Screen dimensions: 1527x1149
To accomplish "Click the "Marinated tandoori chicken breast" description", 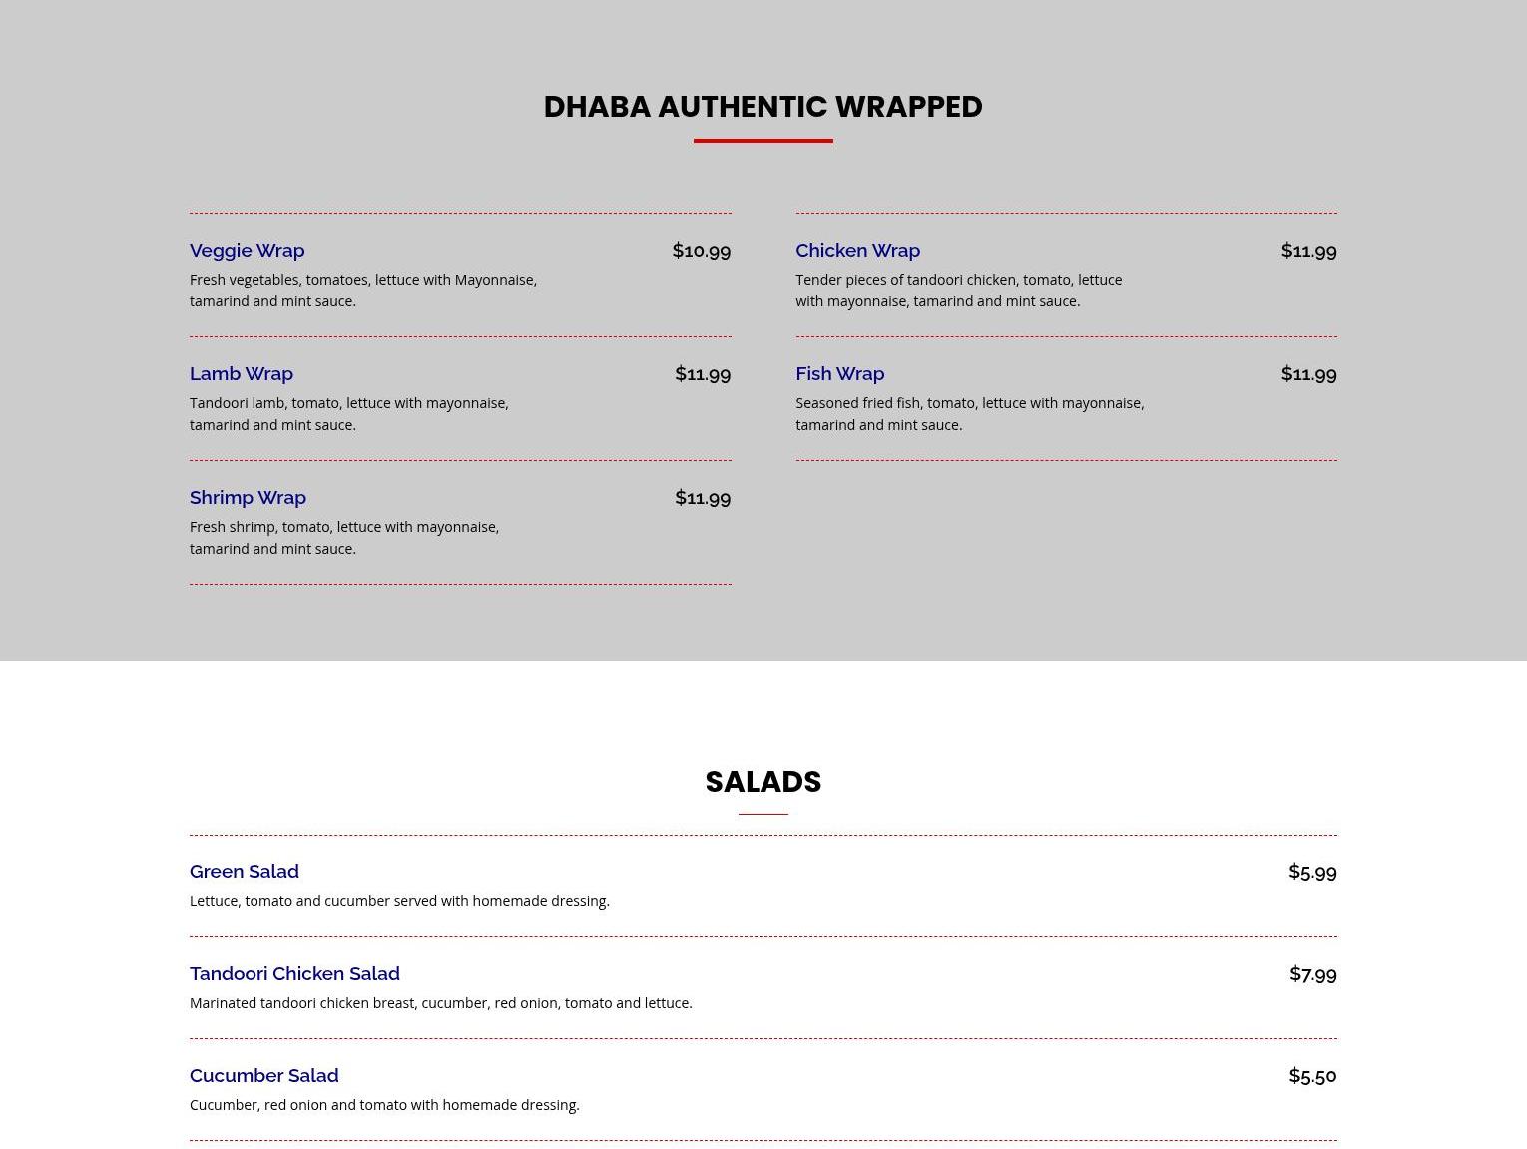I will point(441,1003).
